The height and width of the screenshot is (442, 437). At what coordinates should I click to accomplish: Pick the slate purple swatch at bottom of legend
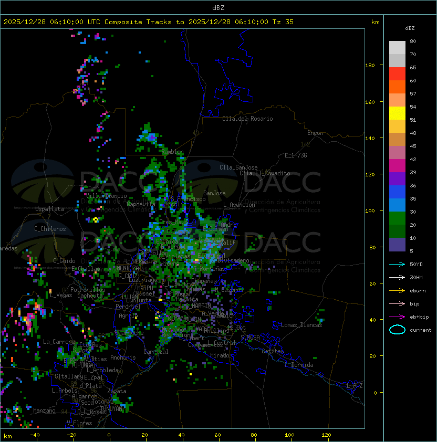(397, 245)
